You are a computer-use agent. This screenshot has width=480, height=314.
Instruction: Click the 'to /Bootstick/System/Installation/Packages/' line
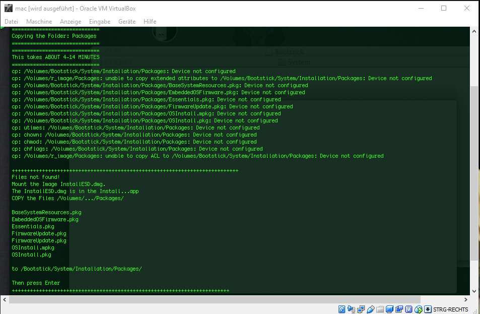77,268
